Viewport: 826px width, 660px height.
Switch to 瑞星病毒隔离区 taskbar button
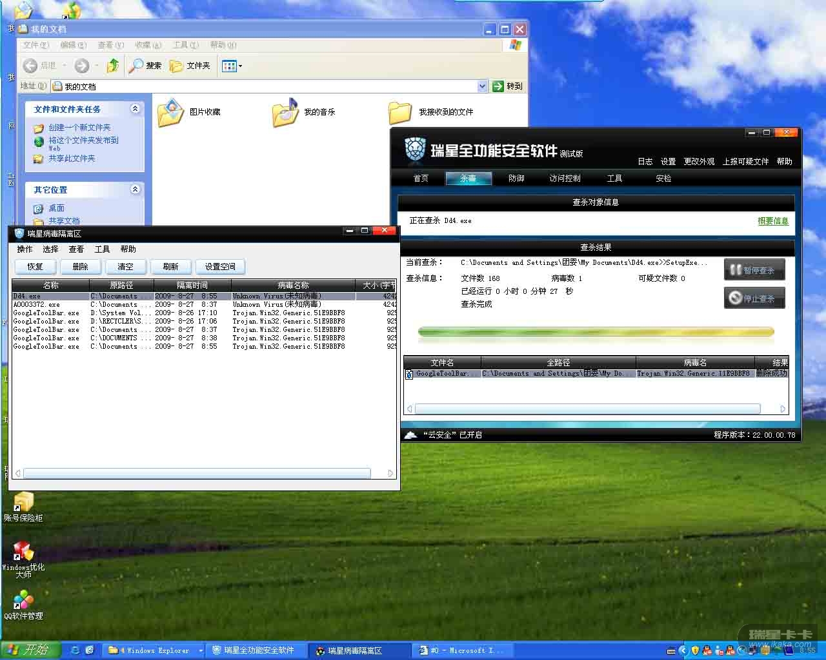[359, 651]
